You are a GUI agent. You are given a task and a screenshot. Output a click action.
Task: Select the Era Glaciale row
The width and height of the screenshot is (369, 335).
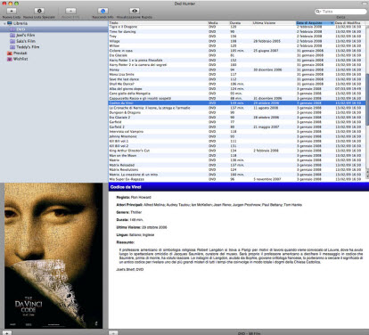(x=237, y=55)
